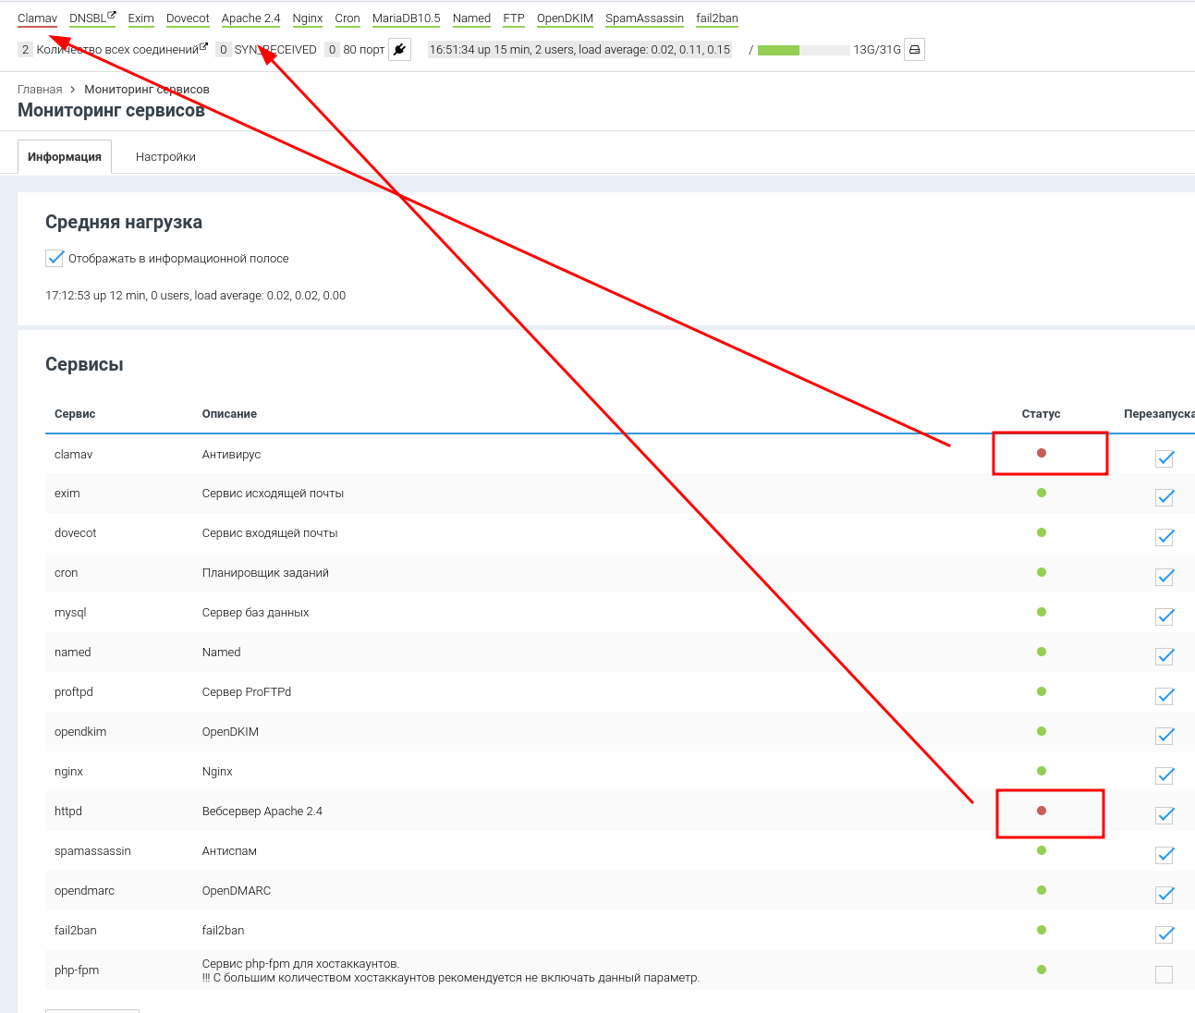Uncheck 'Отображать в информационной полосе' checkbox
This screenshot has width=1195, height=1013.
pyautogui.click(x=55, y=258)
